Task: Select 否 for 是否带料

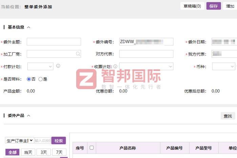Action: coord(29,79)
